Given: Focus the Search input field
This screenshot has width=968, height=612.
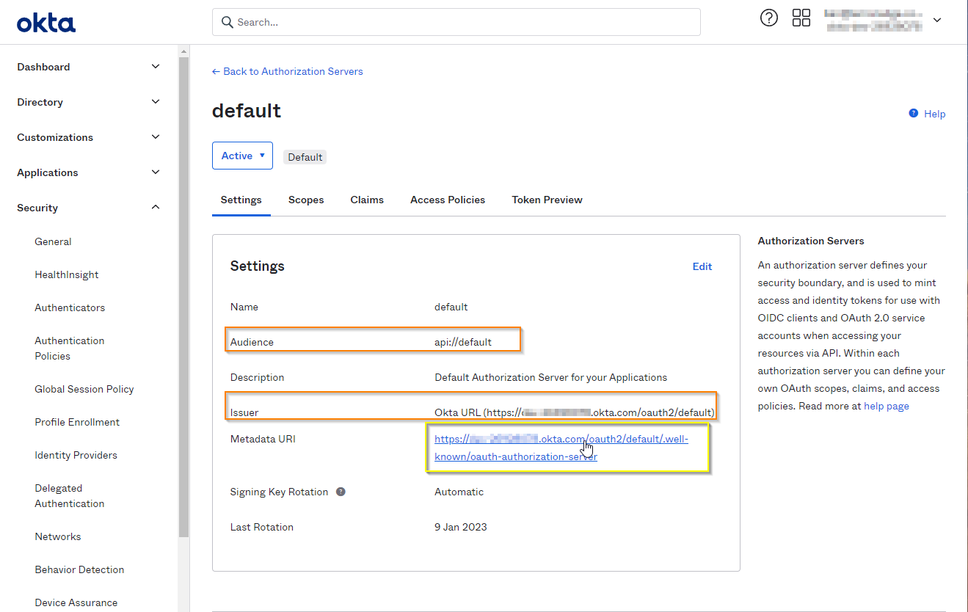Looking at the screenshot, I should (456, 22).
